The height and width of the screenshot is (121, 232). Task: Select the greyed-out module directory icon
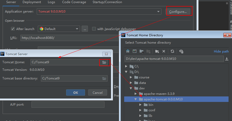tap(148, 51)
